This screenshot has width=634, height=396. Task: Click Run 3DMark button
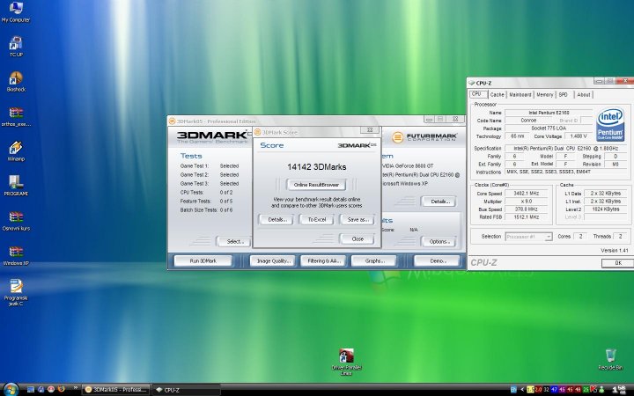pyautogui.click(x=203, y=261)
